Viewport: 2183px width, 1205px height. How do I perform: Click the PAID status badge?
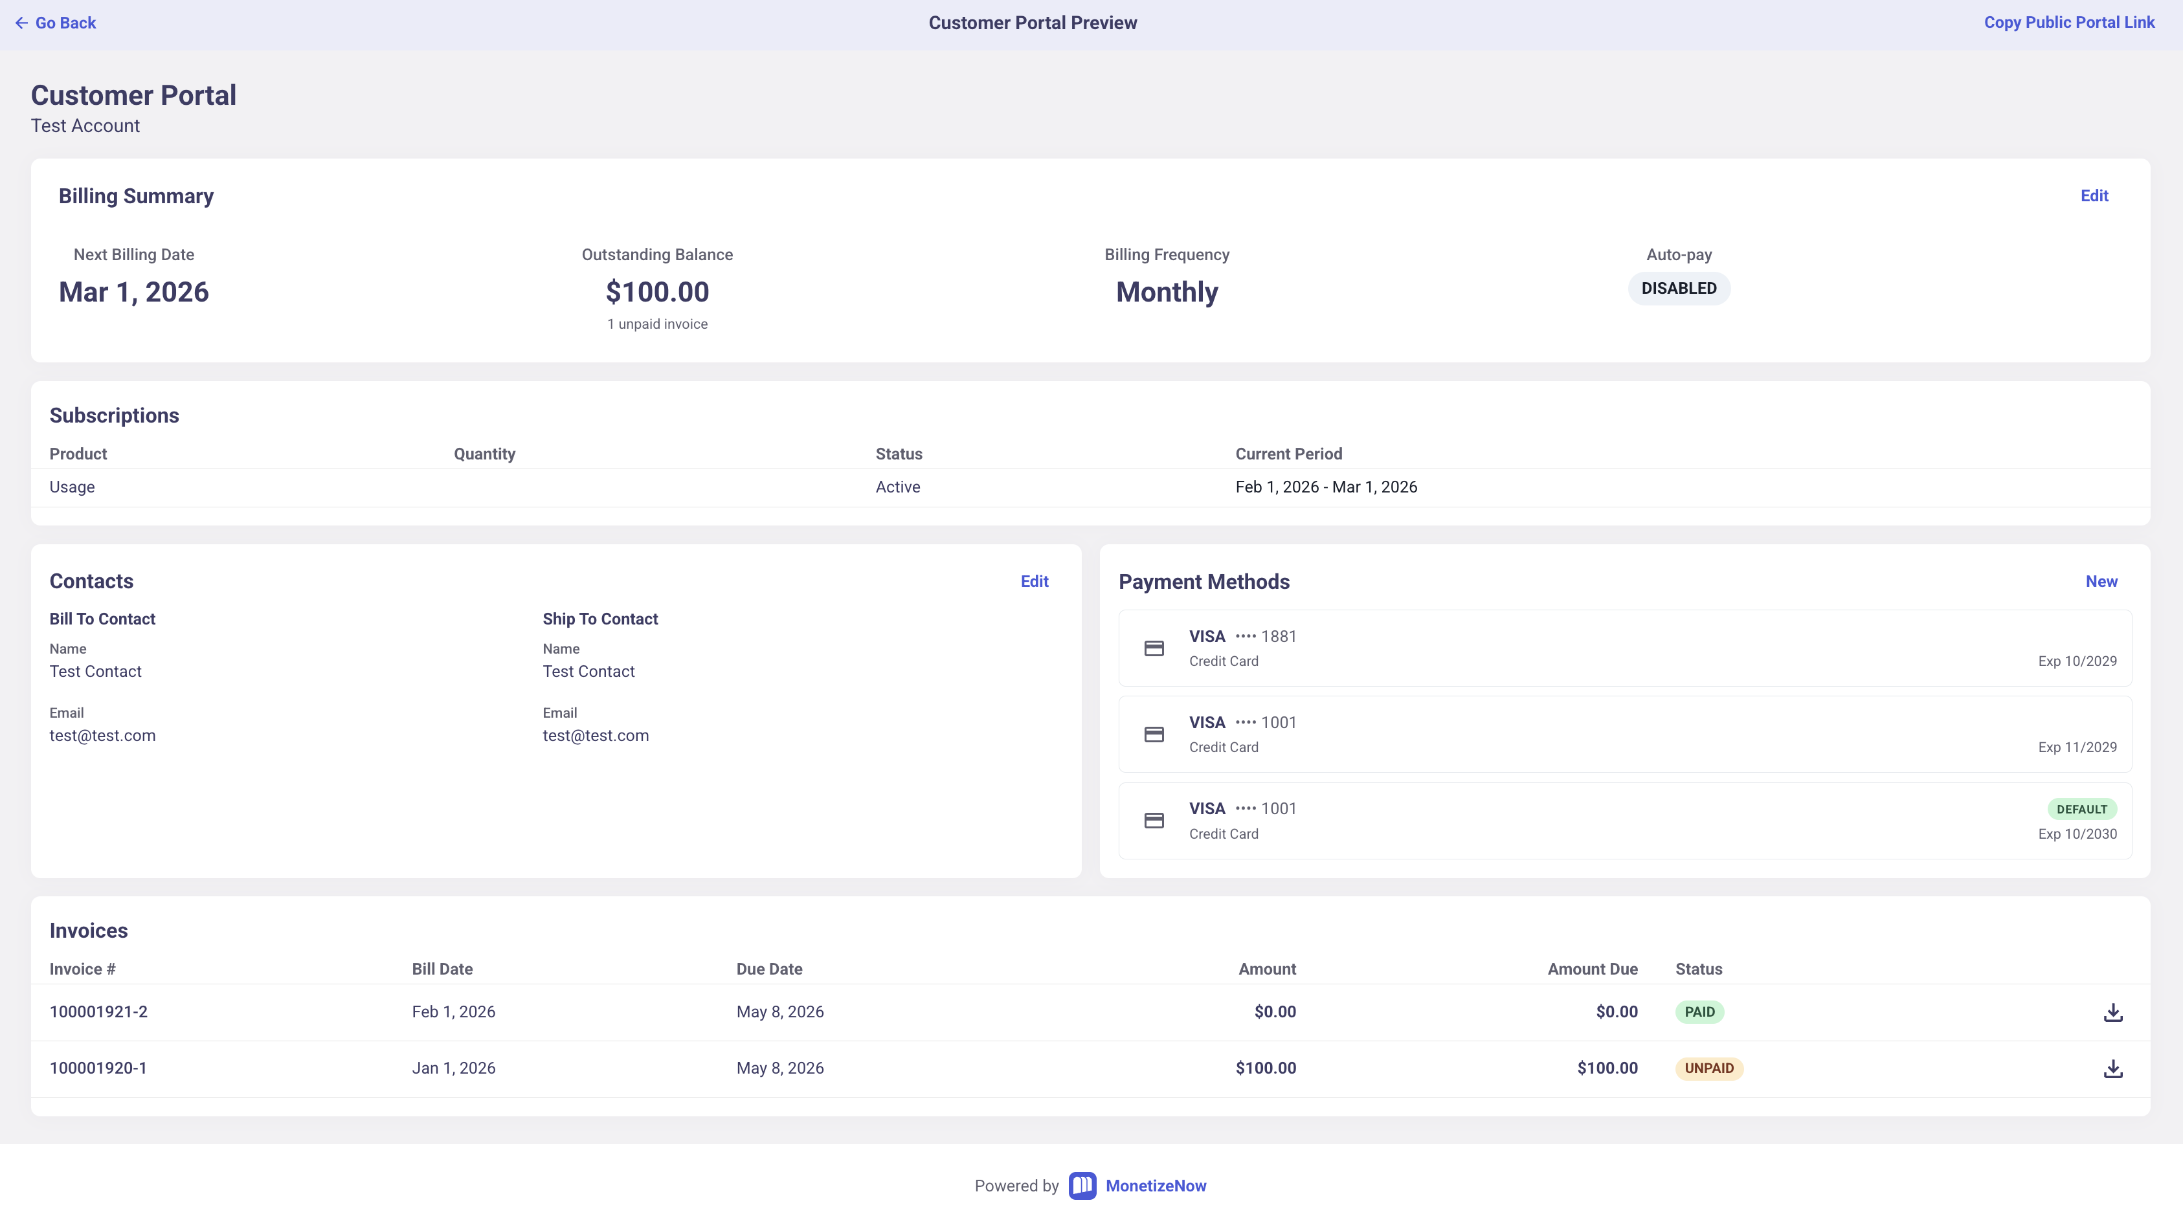1699,1012
